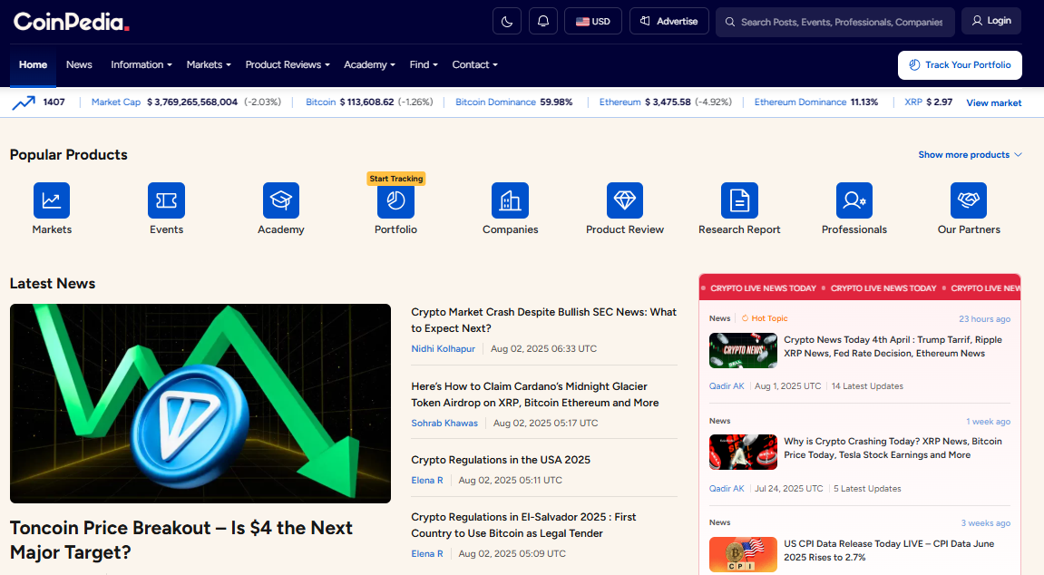Open the Research Report icon
Viewport: 1044px width, 575px height.
739,200
